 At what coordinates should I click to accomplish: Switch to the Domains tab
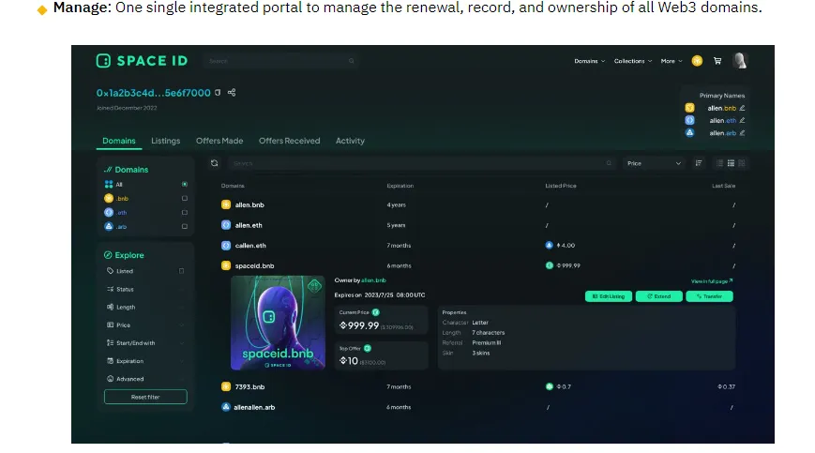pyautogui.click(x=119, y=141)
